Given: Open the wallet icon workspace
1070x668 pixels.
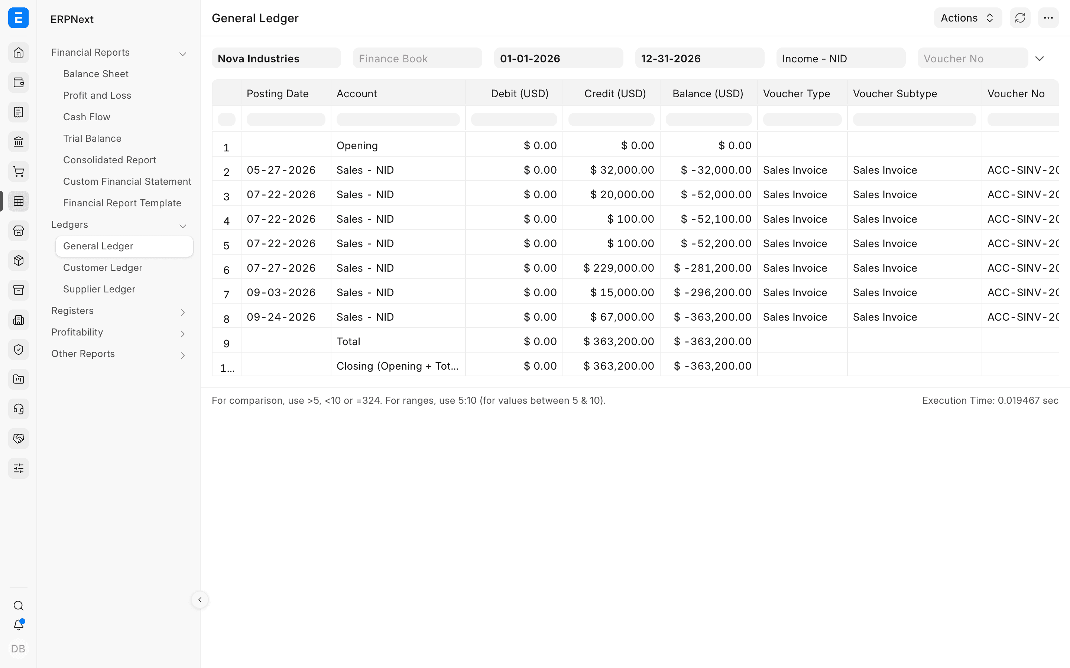Looking at the screenshot, I should (x=19, y=82).
